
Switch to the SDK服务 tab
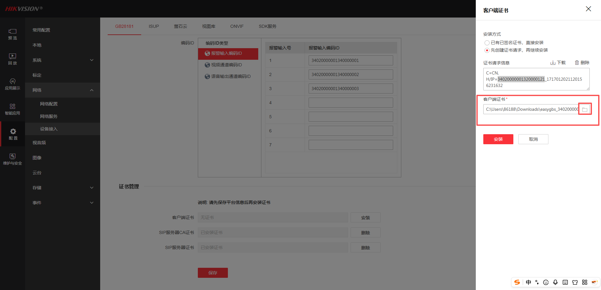point(268,26)
